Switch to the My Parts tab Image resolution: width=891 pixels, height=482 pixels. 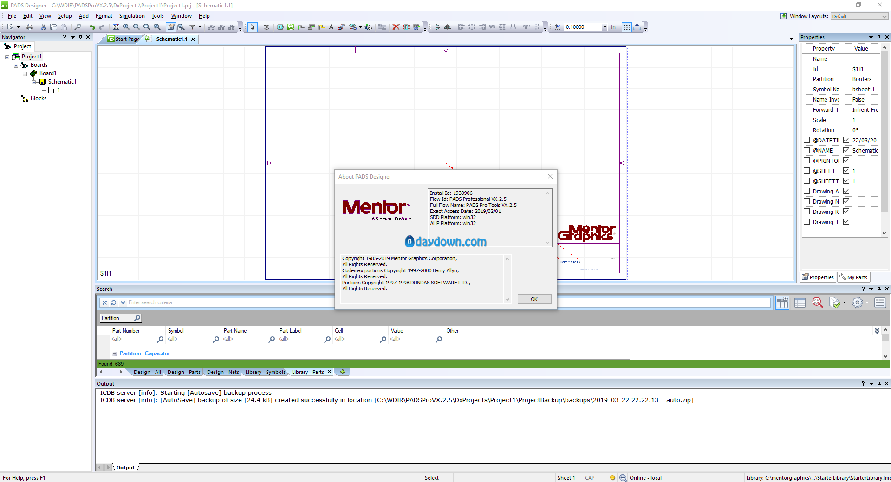[x=853, y=277]
